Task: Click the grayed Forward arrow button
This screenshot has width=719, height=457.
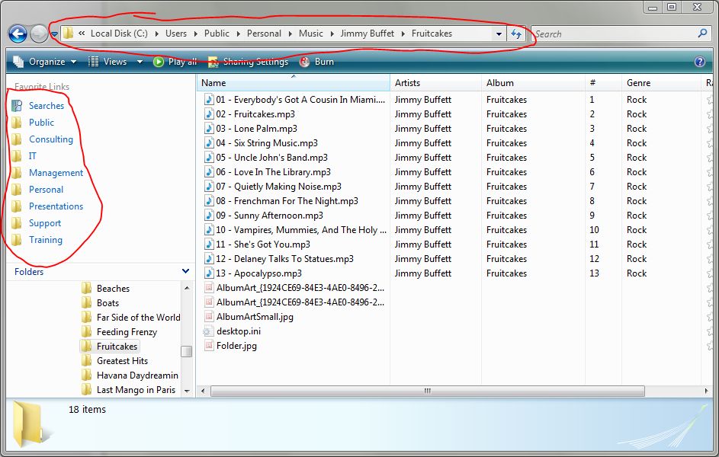Action: click(39, 34)
